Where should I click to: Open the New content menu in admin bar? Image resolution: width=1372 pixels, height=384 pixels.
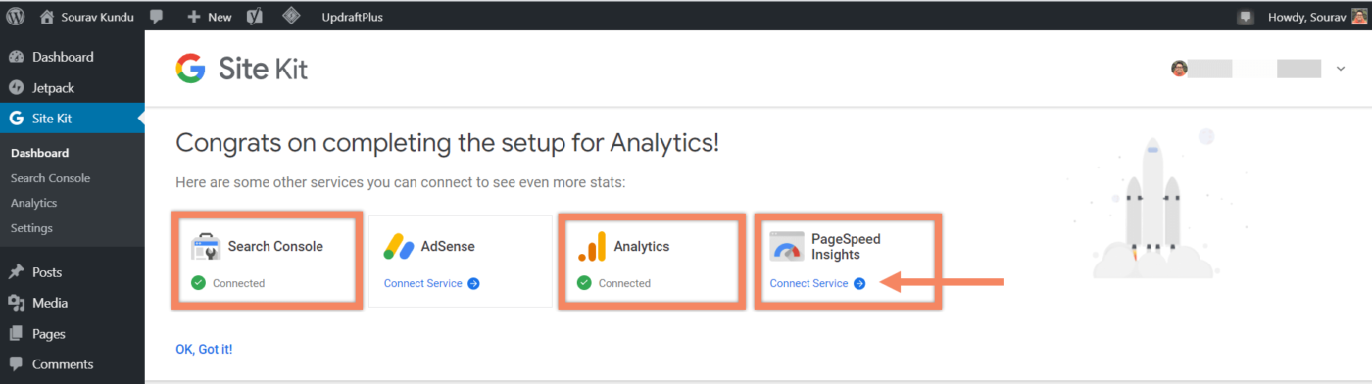click(209, 17)
